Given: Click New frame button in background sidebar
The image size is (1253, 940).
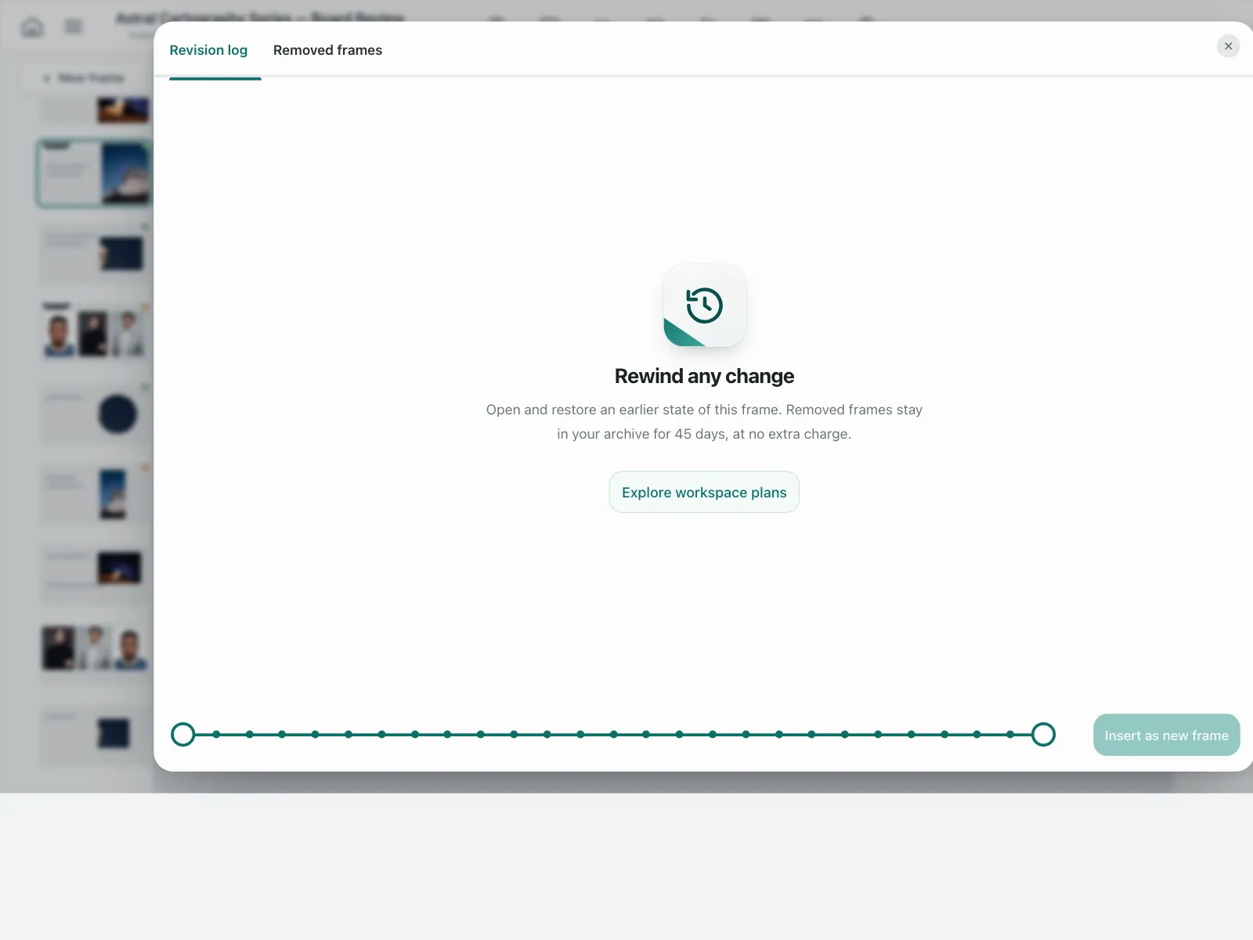Looking at the screenshot, I should tap(85, 78).
